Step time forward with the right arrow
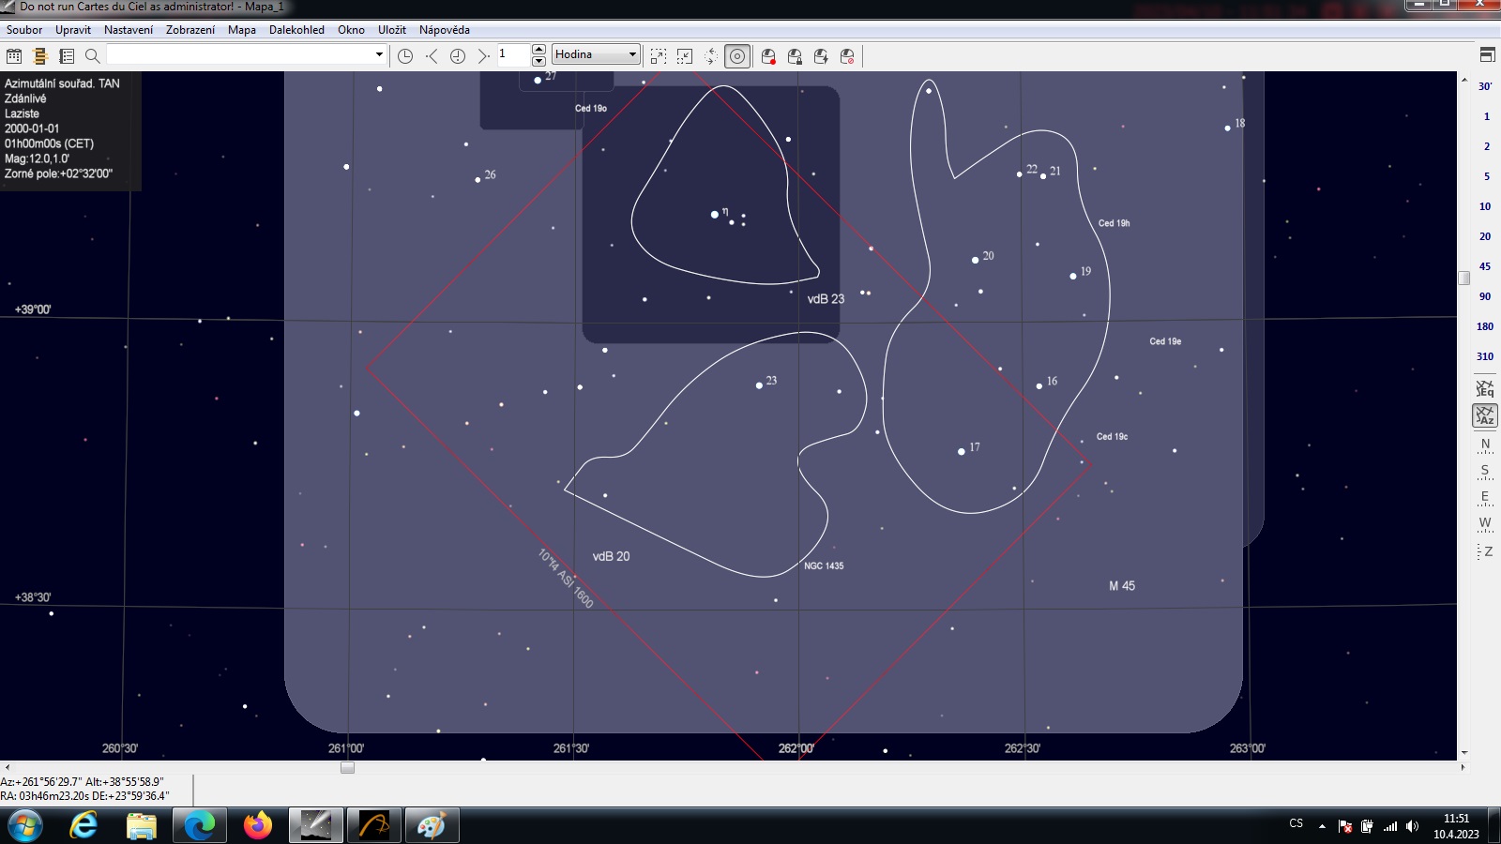 pos(483,56)
